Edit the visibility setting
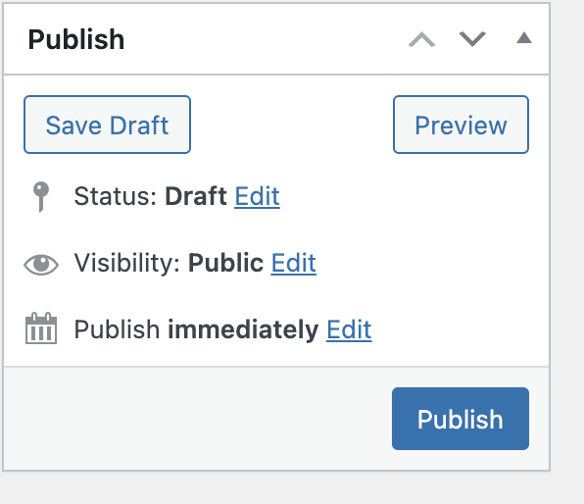 [294, 263]
